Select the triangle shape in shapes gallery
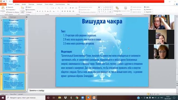This screenshot has width=178, height=100. coord(99,9)
